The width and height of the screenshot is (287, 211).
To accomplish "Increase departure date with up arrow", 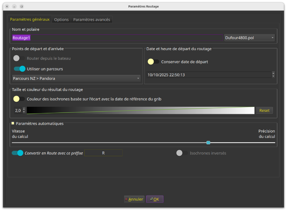I will (273, 73).
